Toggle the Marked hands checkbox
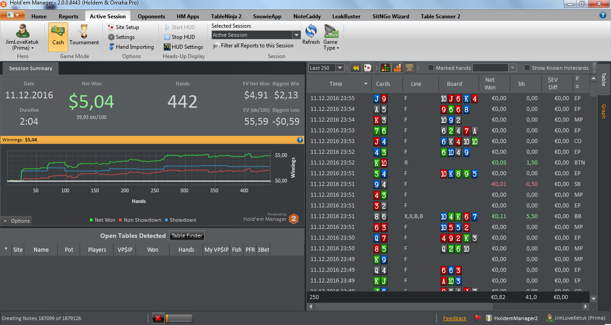611x325 pixels. 431,68
